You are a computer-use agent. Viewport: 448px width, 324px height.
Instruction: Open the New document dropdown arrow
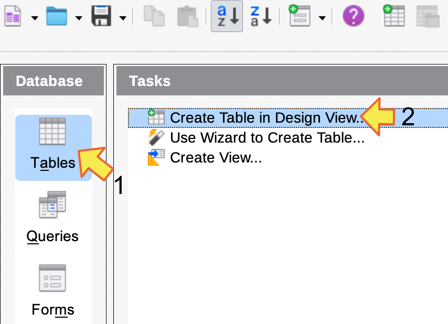pos(35,18)
